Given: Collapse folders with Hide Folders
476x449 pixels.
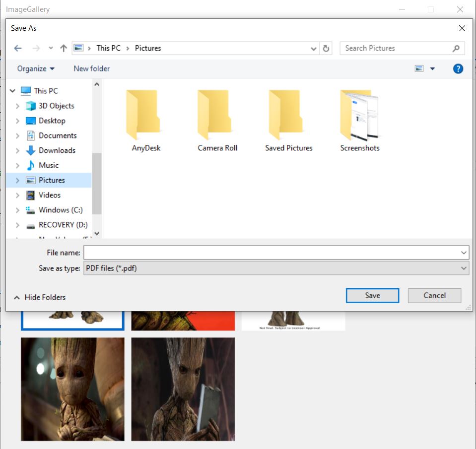Looking at the screenshot, I should coord(40,297).
